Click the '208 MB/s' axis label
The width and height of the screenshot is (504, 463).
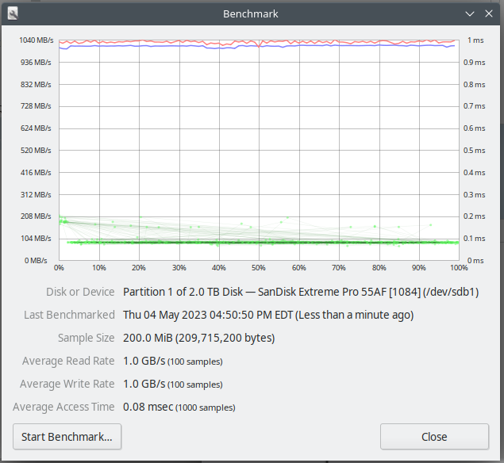(36, 216)
